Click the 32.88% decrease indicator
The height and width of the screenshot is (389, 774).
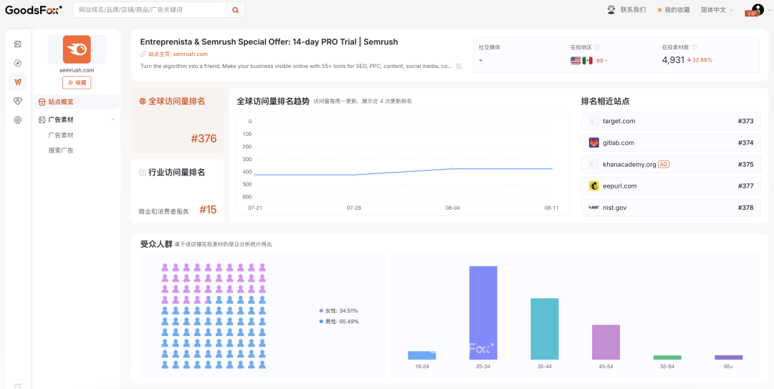click(699, 60)
